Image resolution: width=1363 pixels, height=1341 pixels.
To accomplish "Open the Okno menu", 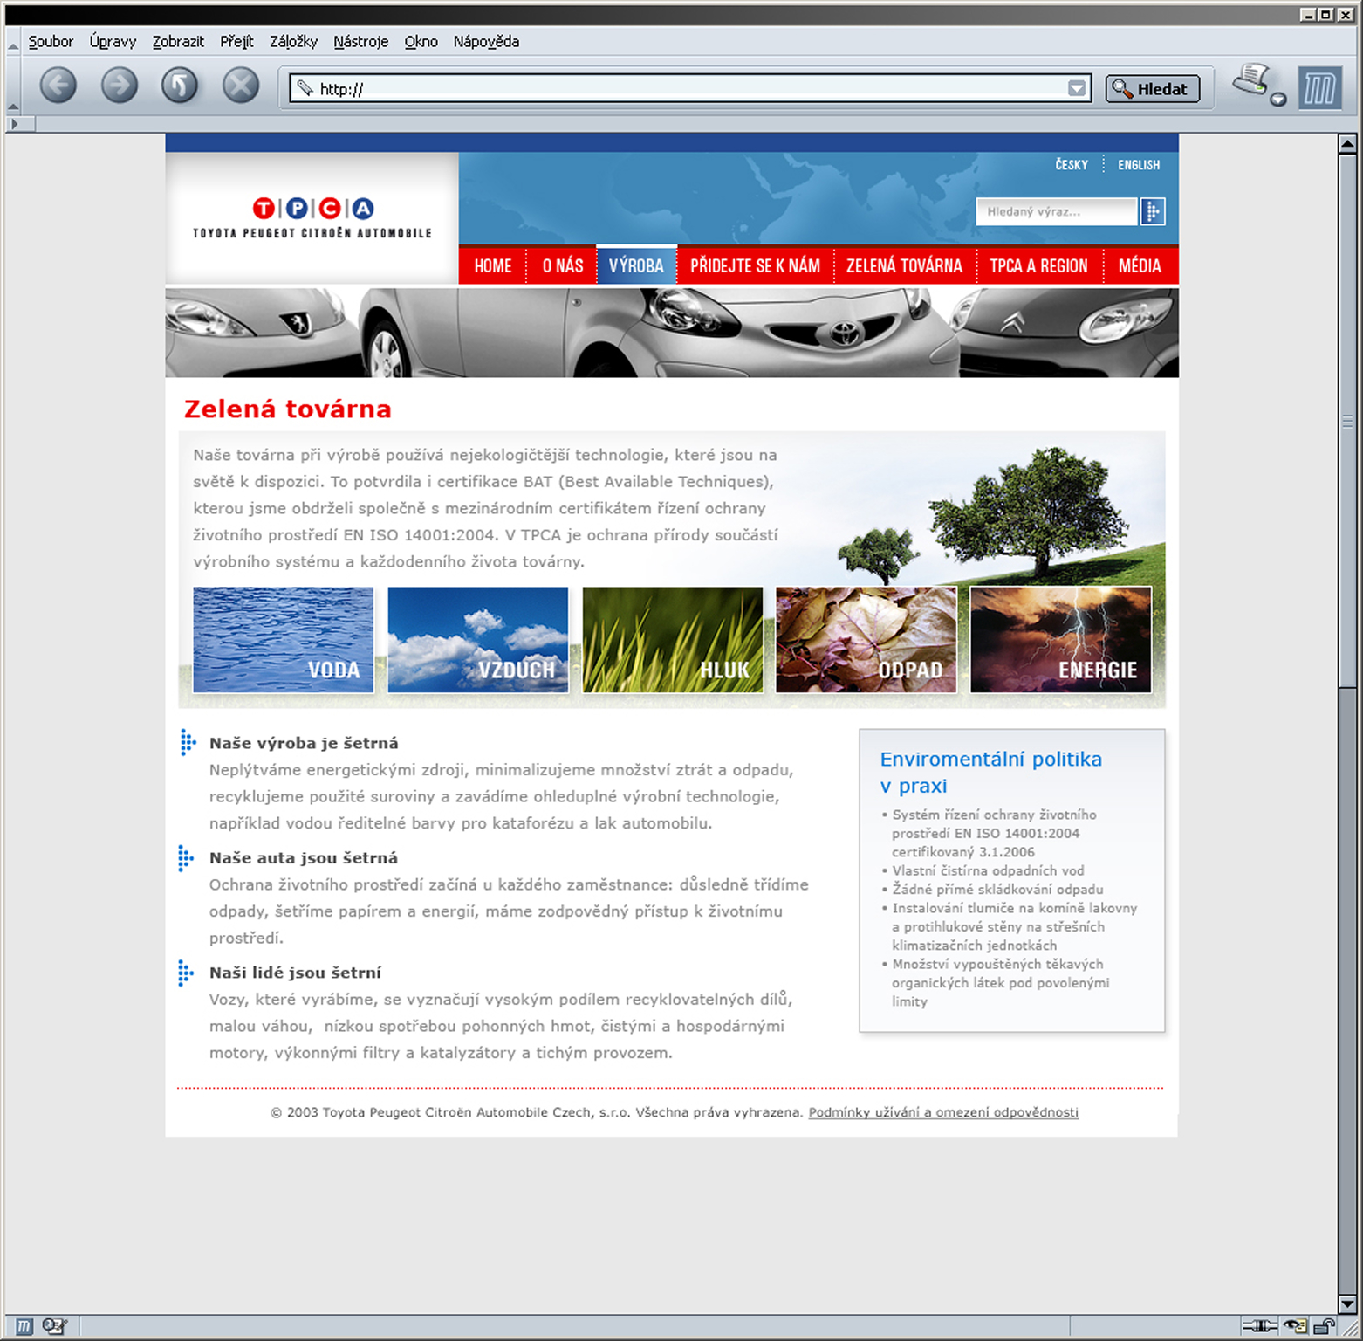I will point(421,41).
